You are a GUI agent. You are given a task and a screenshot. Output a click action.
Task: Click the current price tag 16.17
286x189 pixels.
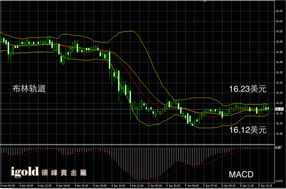[279, 109]
